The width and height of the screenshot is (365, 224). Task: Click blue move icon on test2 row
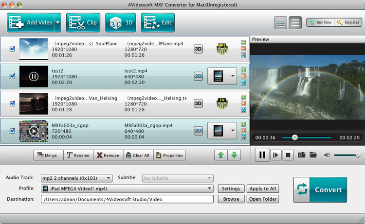tap(243, 83)
